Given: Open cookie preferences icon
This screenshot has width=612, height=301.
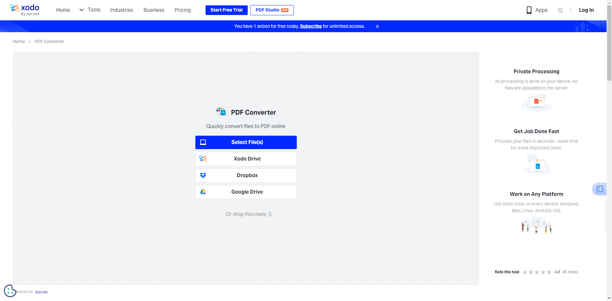Looking at the screenshot, I should (x=10, y=290).
